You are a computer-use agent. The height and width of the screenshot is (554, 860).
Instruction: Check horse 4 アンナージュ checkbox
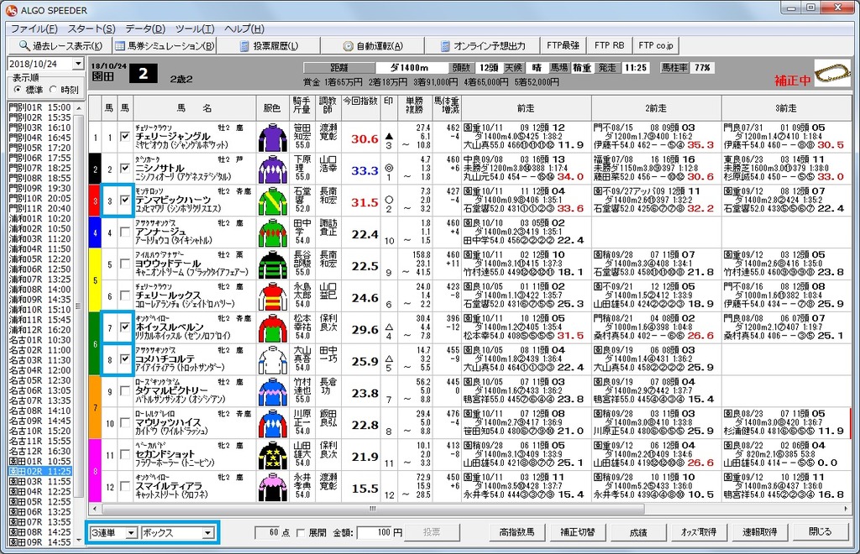click(x=125, y=232)
